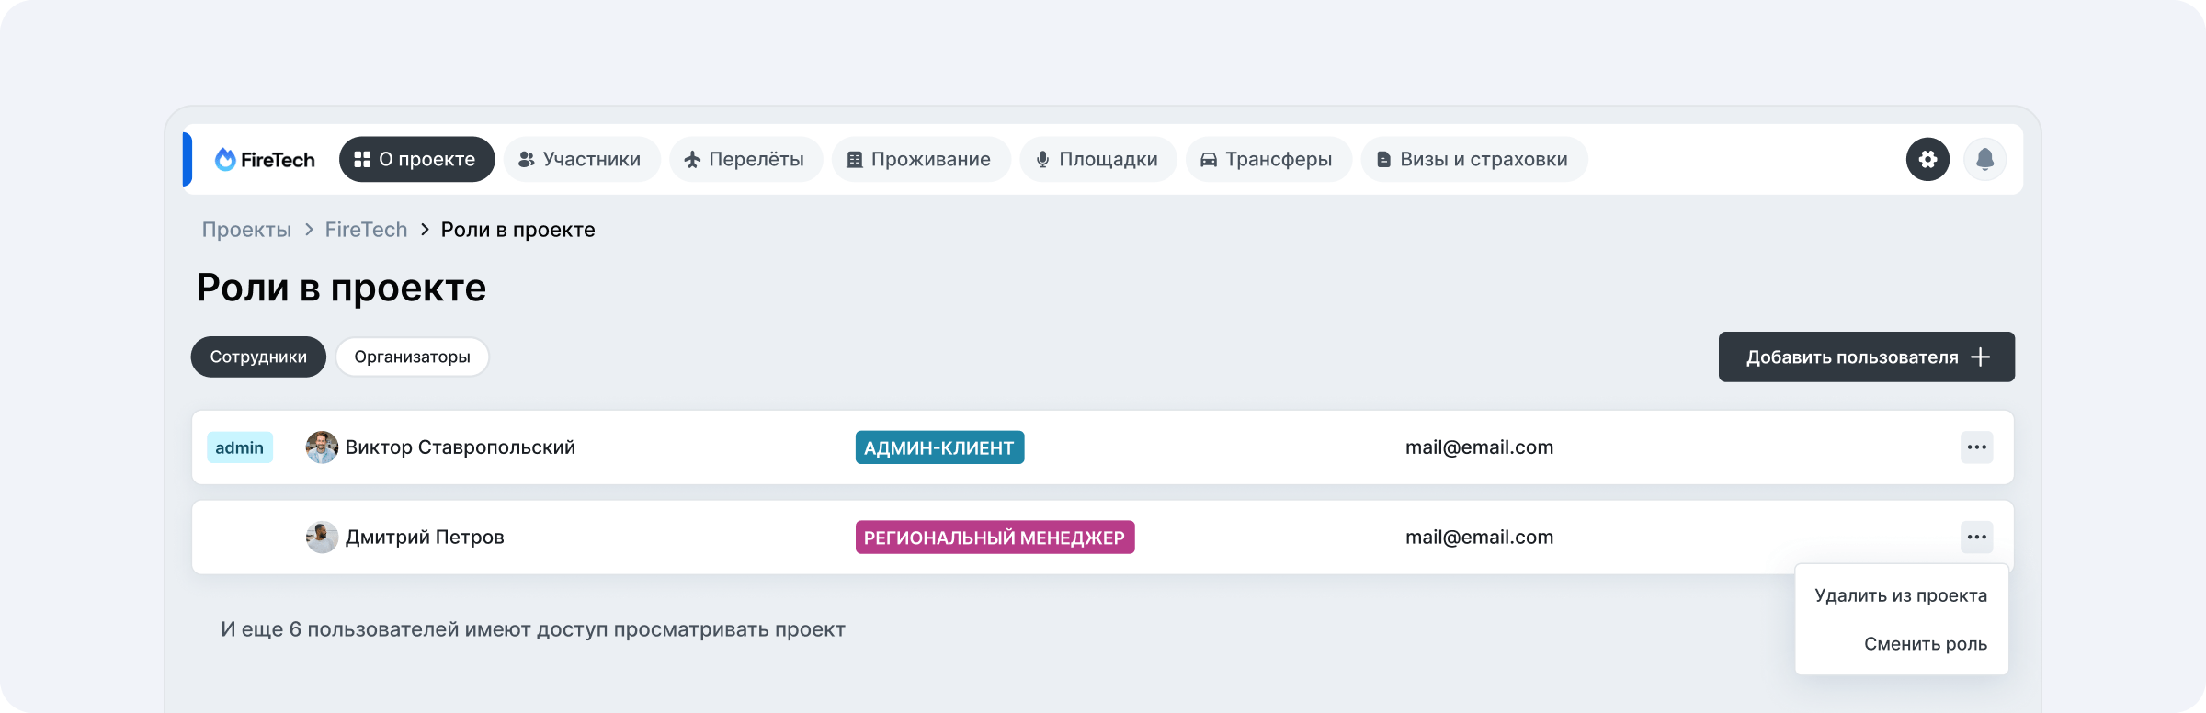Open the Визы и страховки tab
This screenshot has width=2206, height=713.
(1473, 160)
